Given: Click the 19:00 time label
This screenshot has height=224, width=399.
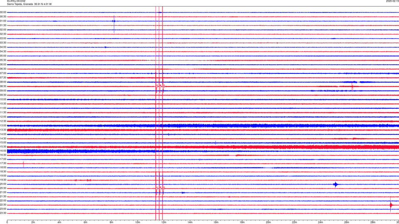Looking at the screenshot, I should click(x=3, y=176).
